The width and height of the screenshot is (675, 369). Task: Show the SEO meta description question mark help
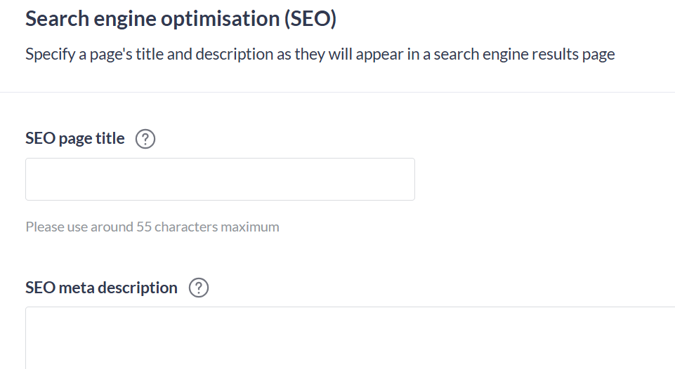[199, 288]
